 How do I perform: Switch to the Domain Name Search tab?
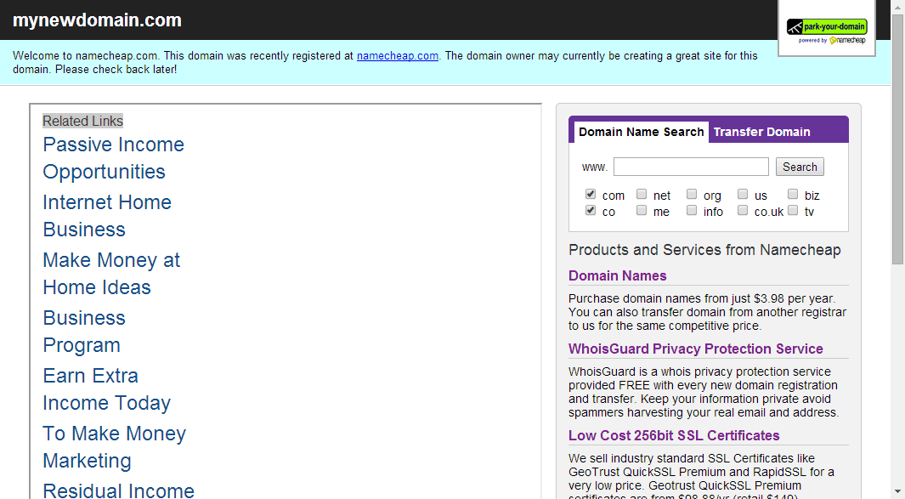click(641, 132)
